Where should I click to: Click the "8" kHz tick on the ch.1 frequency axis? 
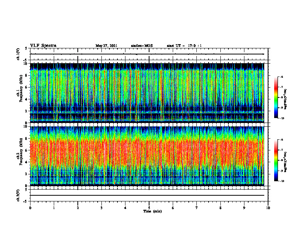(x=27, y=75)
